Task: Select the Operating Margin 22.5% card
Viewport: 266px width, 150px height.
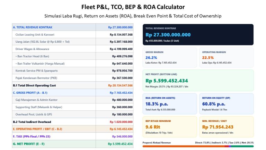Action: point(226,58)
